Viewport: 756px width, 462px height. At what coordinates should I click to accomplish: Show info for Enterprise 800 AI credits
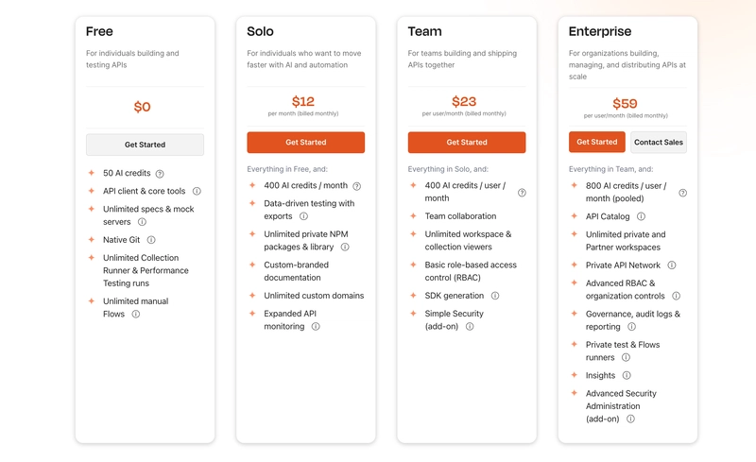(683, 193)
